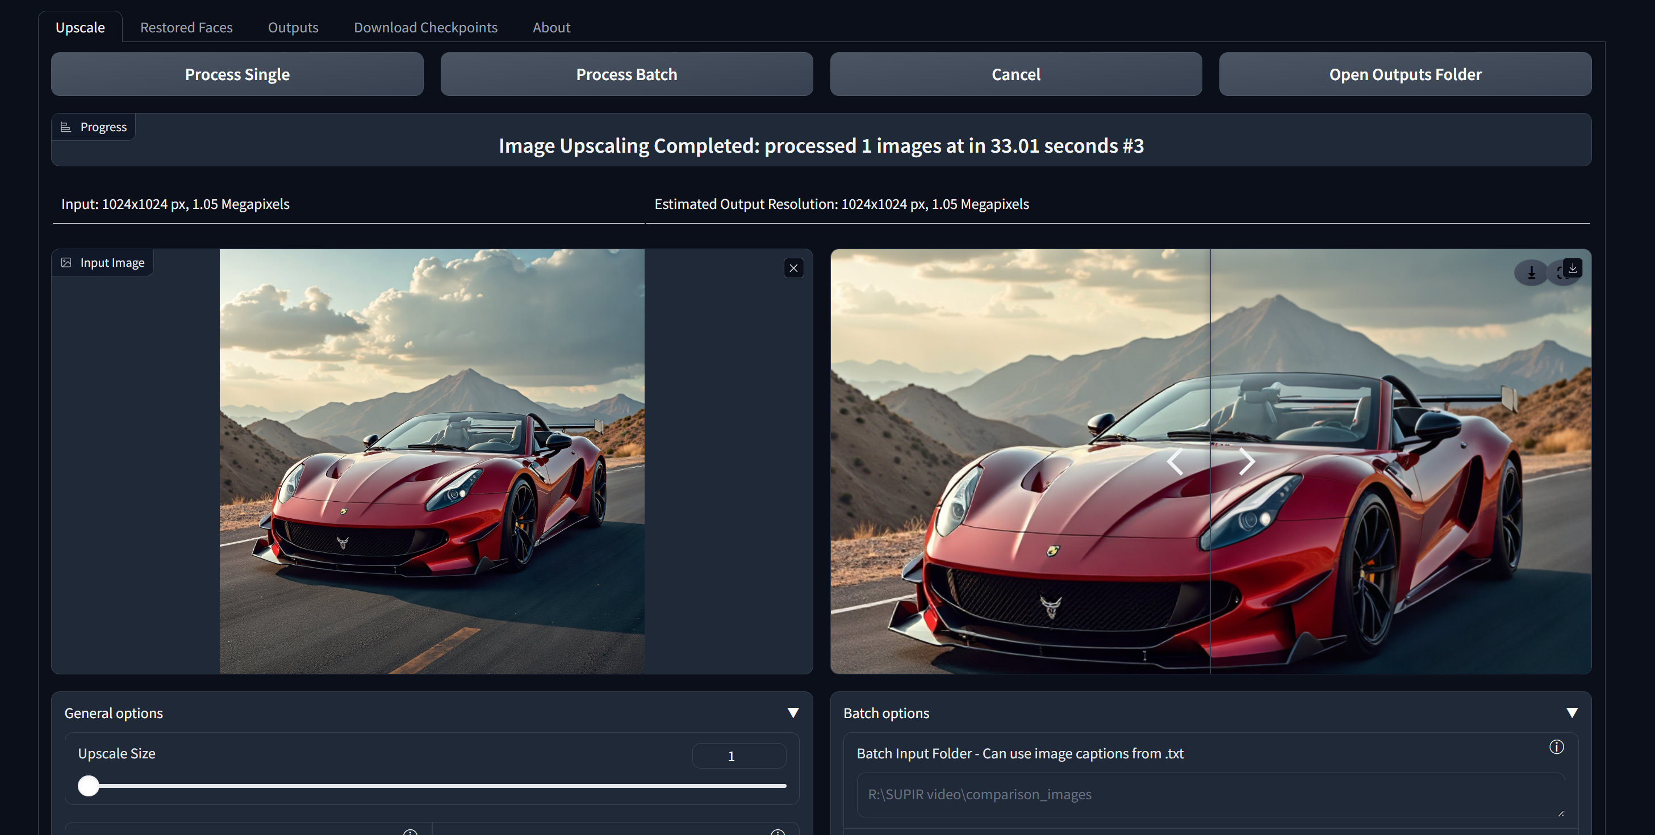Collapse the General options section
The image size is (1655, 835).
(793, 713)
